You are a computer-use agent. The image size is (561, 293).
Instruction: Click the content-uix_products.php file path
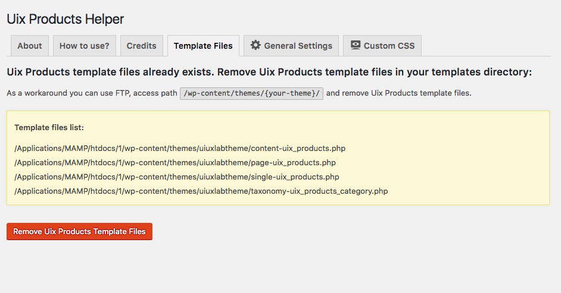click(x=180, y=149)
